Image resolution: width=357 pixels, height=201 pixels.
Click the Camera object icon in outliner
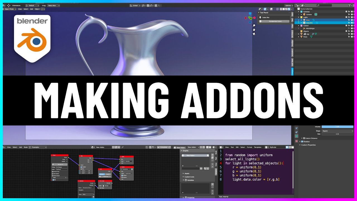[304, 15]
